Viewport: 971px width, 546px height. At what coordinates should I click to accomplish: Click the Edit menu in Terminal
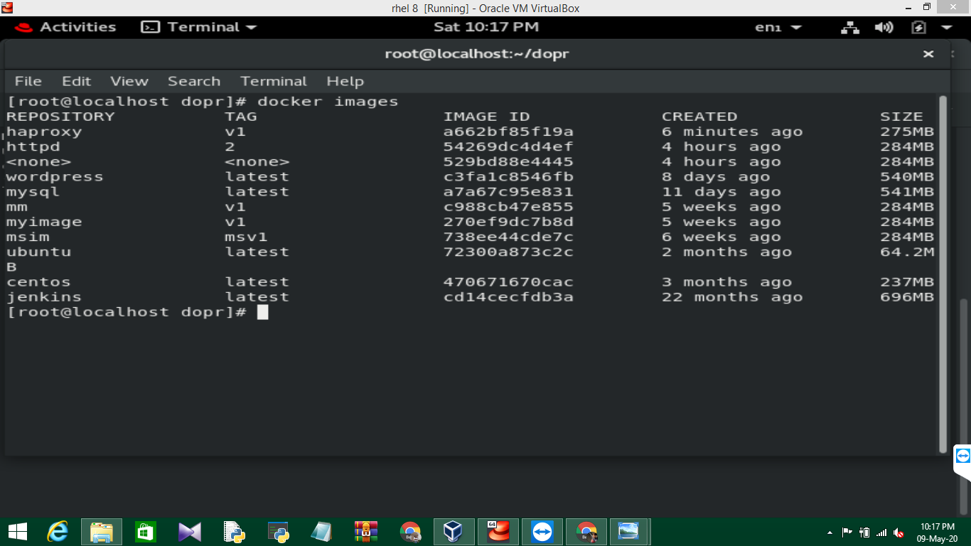(76, 81)
